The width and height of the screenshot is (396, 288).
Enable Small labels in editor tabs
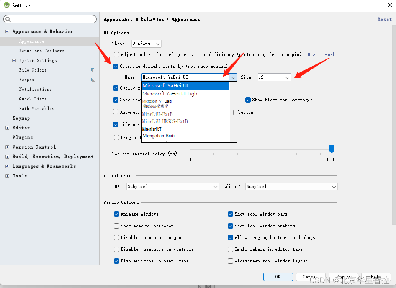click(230, 249)
